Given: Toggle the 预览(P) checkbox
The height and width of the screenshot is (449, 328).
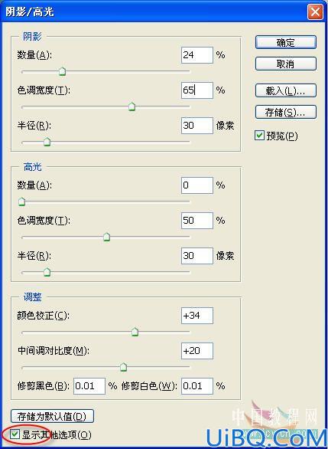Looking at the screenshot, I should pyautogui.click(x=259, y=136).
